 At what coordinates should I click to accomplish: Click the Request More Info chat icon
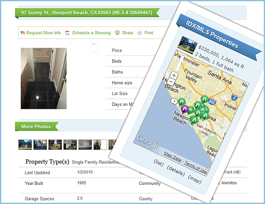coord(23,33)
